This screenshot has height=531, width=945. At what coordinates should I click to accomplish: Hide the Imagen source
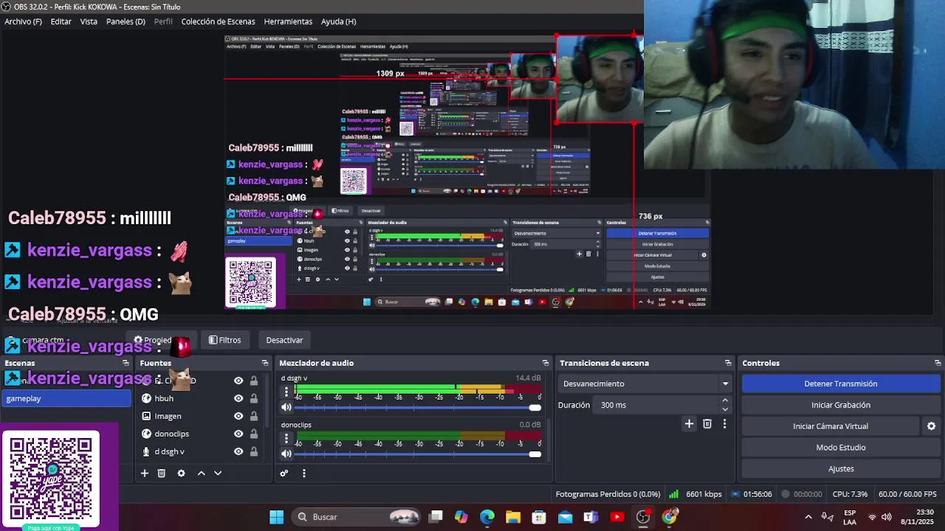point(238,416)
